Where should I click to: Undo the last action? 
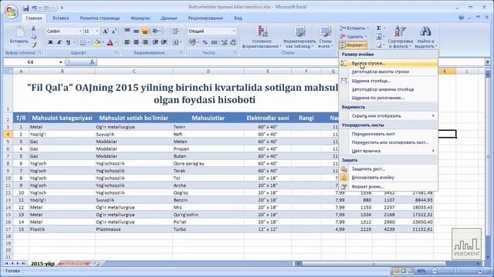34,8
